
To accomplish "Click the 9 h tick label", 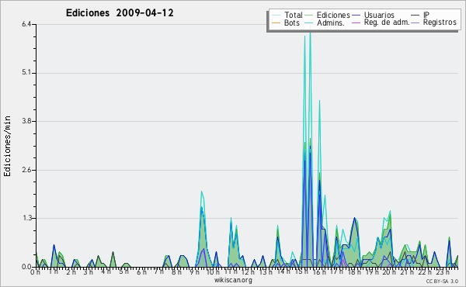I will pos(194,271).
